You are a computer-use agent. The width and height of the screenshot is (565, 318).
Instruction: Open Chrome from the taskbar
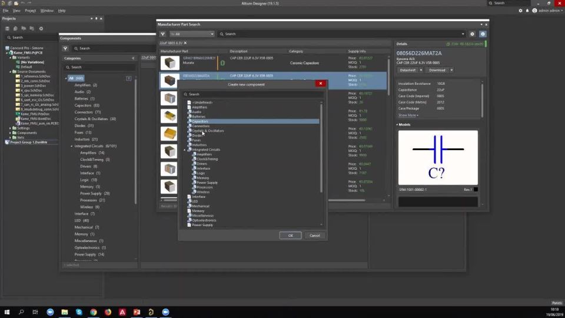94,312
